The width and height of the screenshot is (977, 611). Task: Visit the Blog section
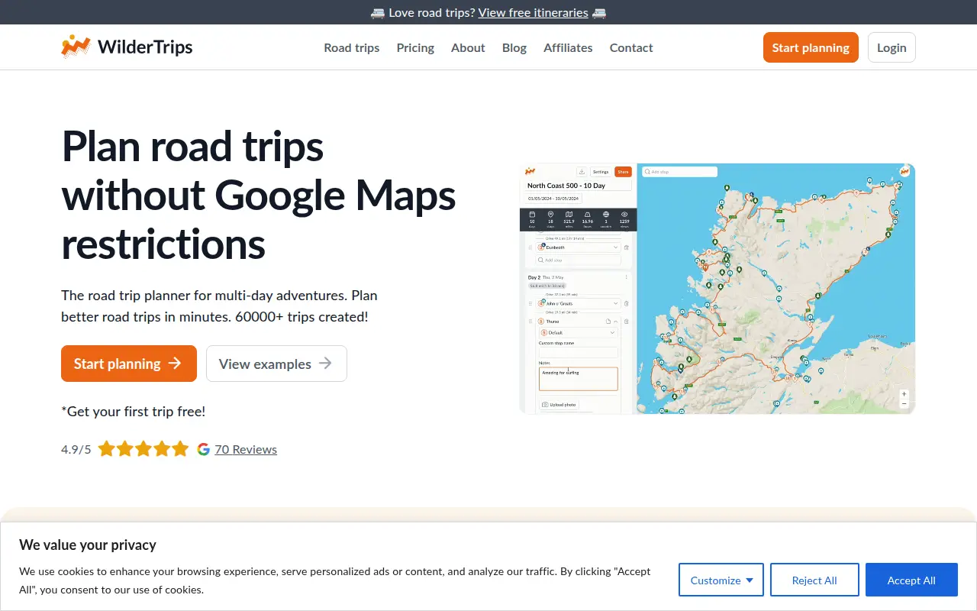514,47
